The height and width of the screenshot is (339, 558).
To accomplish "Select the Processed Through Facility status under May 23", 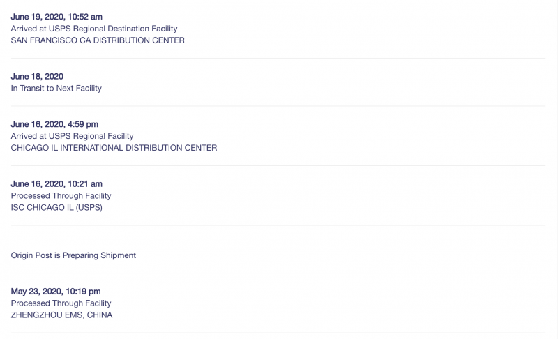I will 61,303.
